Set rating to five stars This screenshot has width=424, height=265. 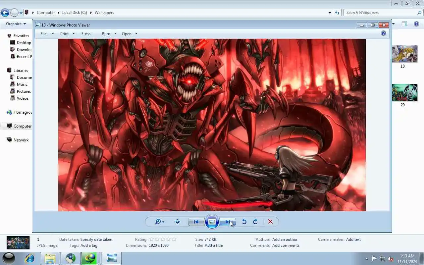tap(174, 239)
